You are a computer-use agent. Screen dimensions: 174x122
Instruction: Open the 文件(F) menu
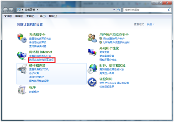pyautogui.click(x=8, y=16)
